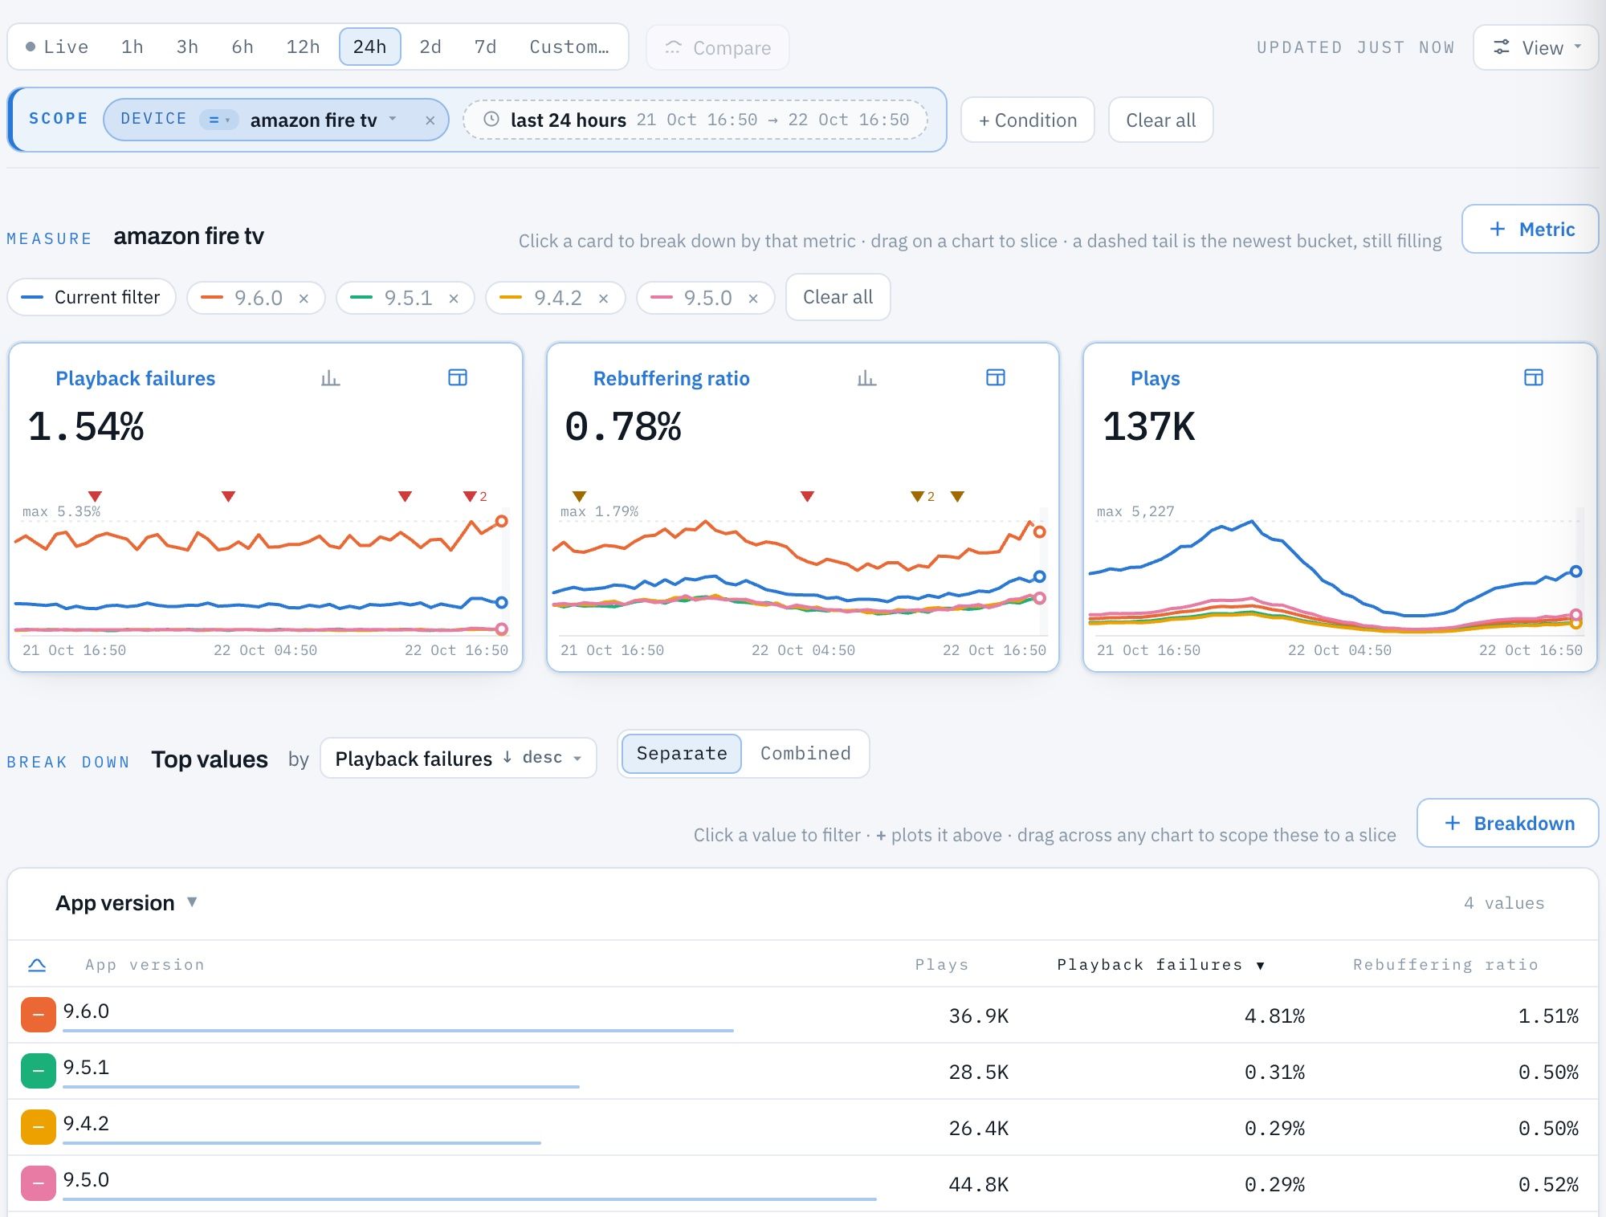The image size is (1606, 1217).
Task: Add a new Condition to scope
Action: (x=1028, y=120)
